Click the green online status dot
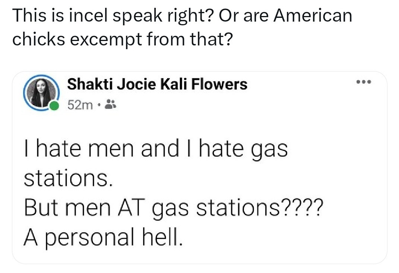Image resolution: width=399 pixels, height=273 pixels. tap(54, 106)
